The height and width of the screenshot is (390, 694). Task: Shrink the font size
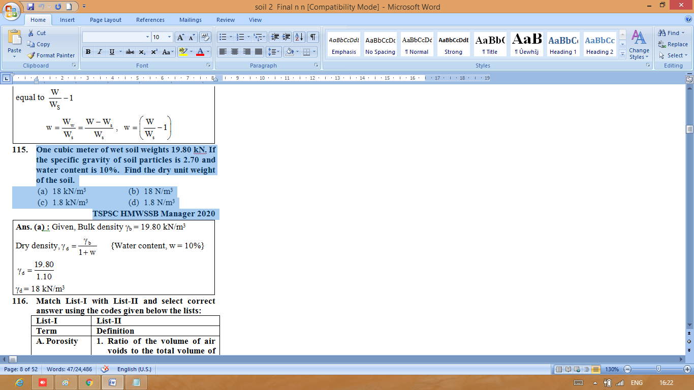(x=192, y=37)
